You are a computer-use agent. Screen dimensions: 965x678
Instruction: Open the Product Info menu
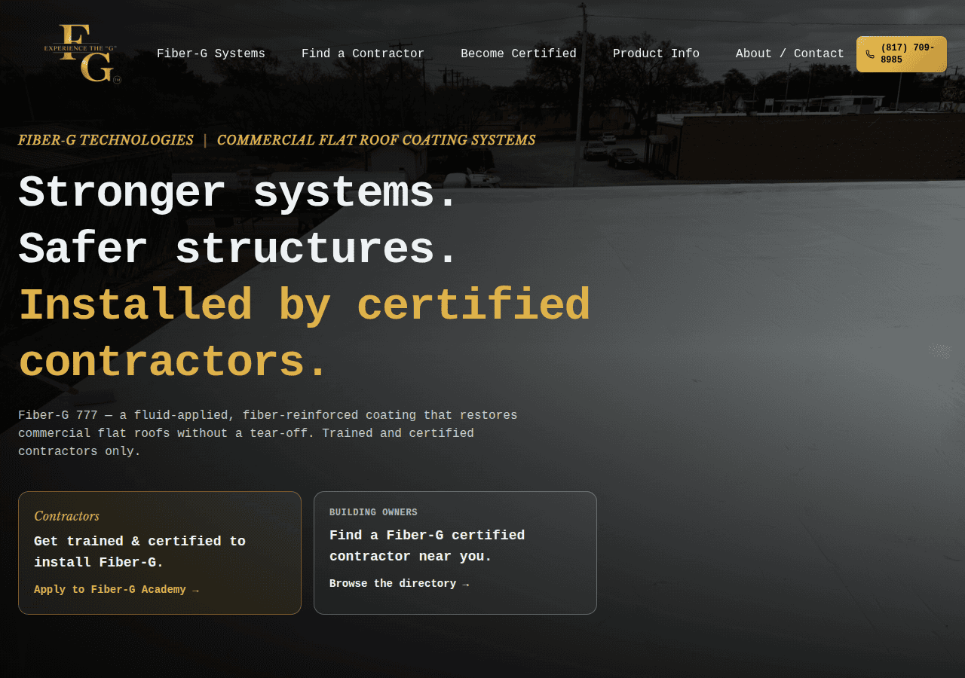click(x=656, y=53)
